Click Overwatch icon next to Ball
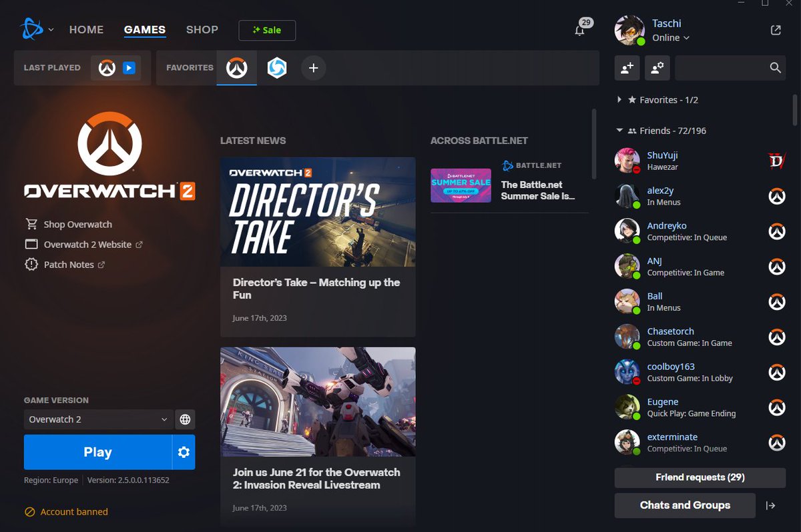This screenshot has width=801, height=532. (x=776, y=302)
